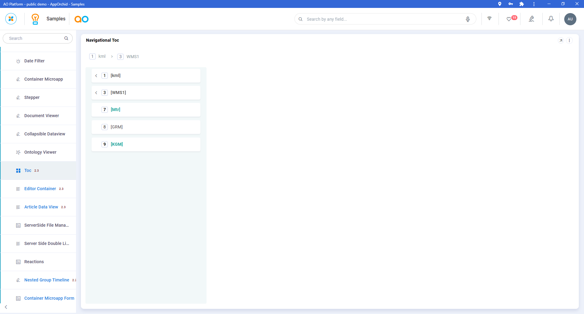Click the [KGM] entry in the Toc
The height and width of the screenshot is (314, 584).
[x=117, y=144]
